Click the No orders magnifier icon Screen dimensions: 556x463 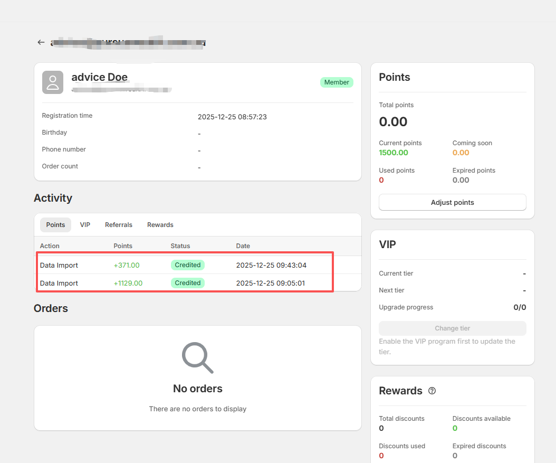pos(197,357)
